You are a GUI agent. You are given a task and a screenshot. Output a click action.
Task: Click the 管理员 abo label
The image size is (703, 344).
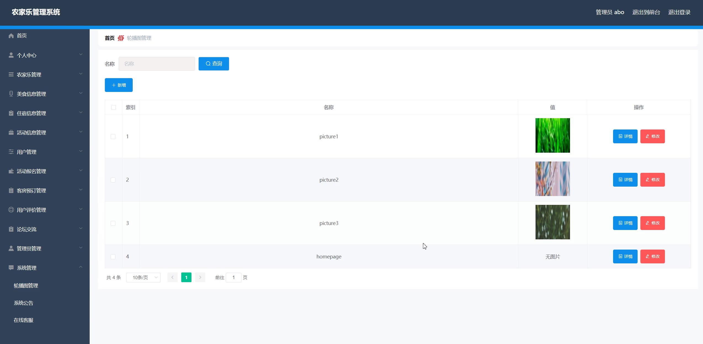(x=610, y=12)
